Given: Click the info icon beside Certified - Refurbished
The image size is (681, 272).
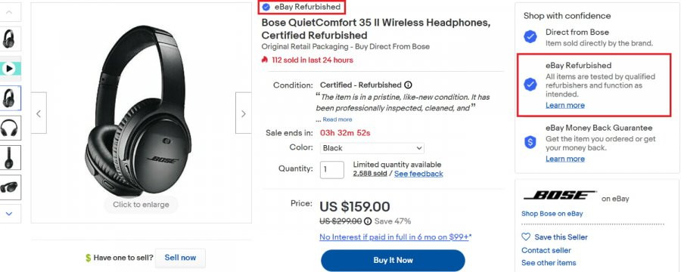Looking at the screenshot, I should [408, 85].
